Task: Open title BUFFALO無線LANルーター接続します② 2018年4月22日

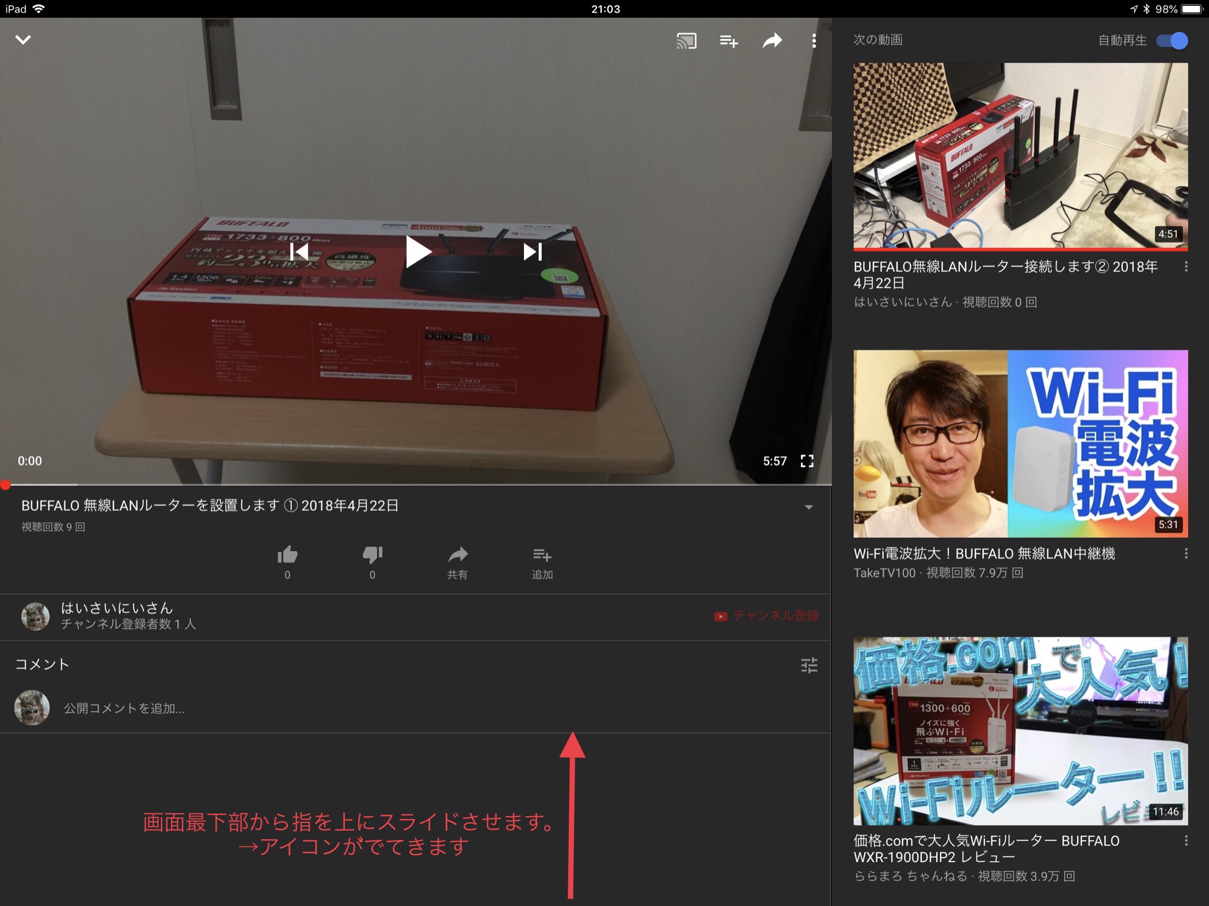Action: (1005, 275)
